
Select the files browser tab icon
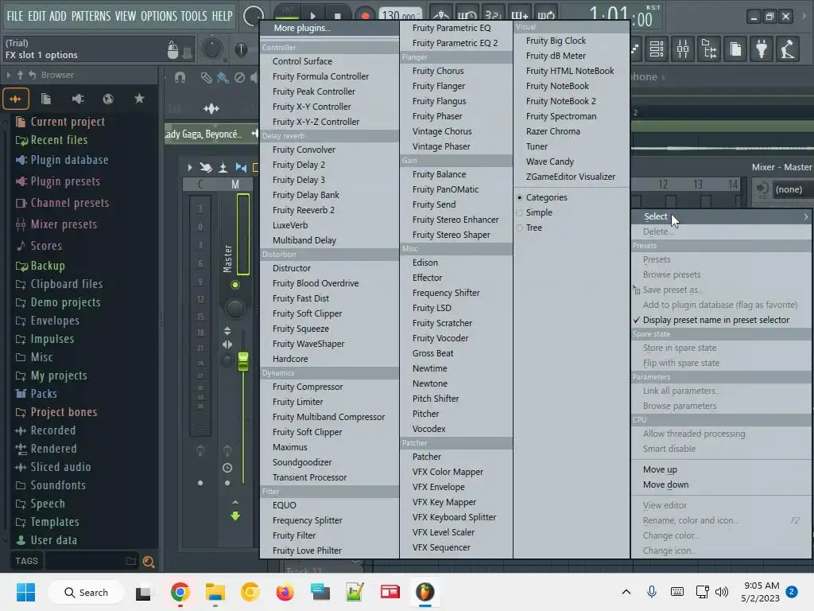point(46,99)
